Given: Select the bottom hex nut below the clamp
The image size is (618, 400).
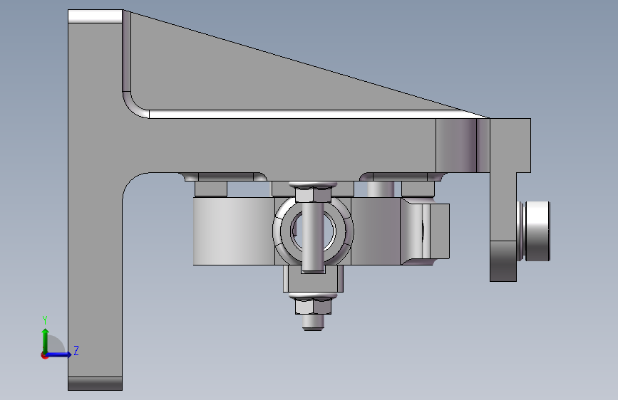Looking at the screenshot, I should [314, 306].
